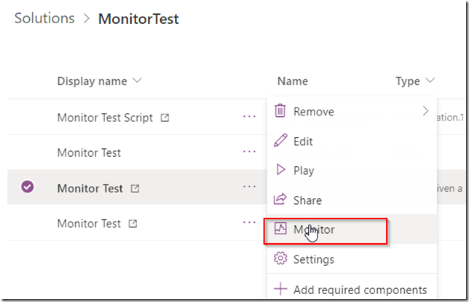
Task: Click the Settings gear icon
Action: point(280,258)
